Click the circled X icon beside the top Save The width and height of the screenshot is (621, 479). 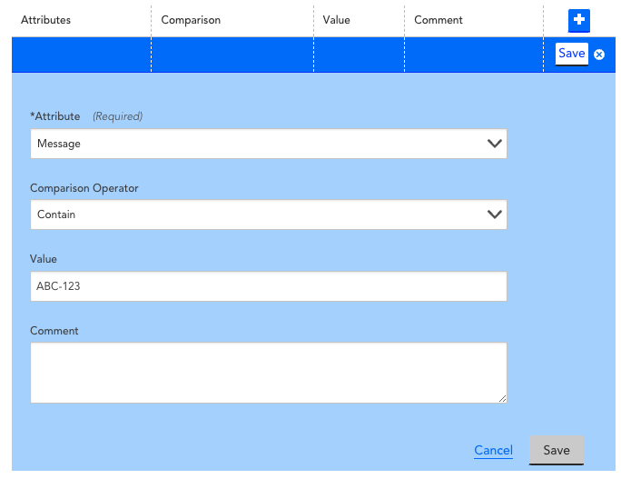pos(599,55)
